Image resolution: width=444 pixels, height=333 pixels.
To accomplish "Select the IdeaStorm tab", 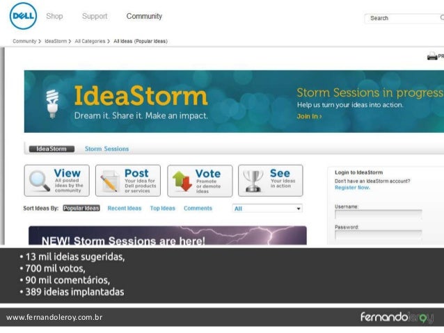I will [51, 149].
